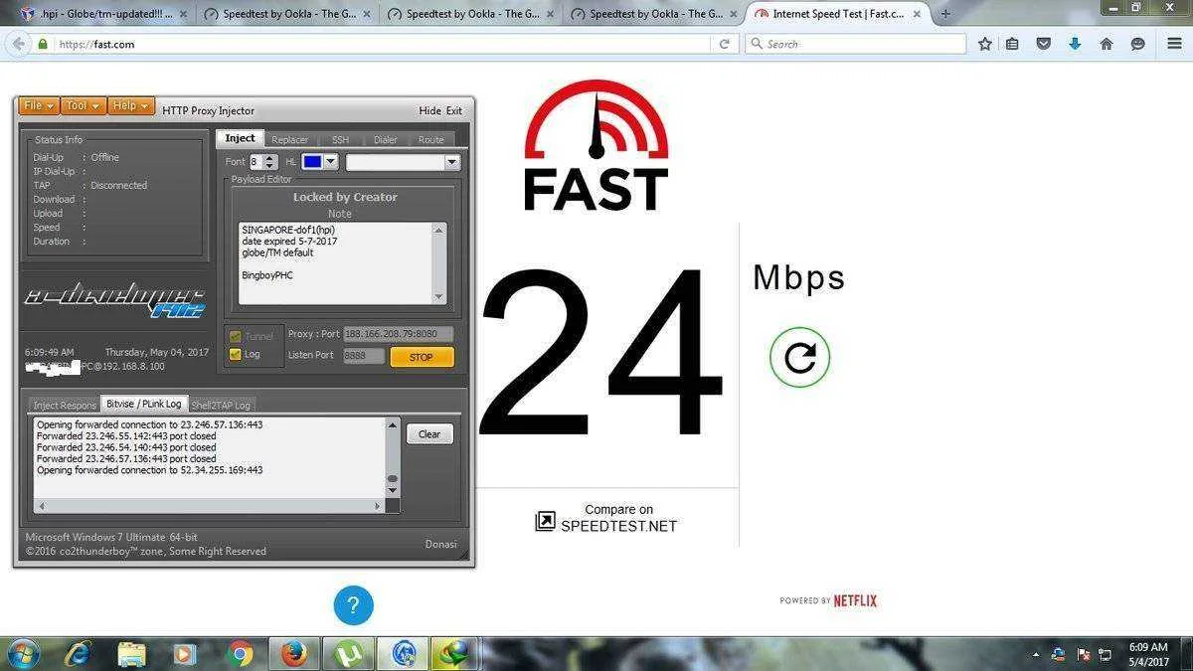Click the Note box vertical scrollbar

tap(438, 263)
